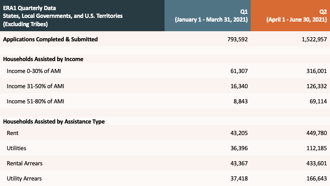
Task: Click the Q1 applications value 793,592
Action: pos(237,39)
